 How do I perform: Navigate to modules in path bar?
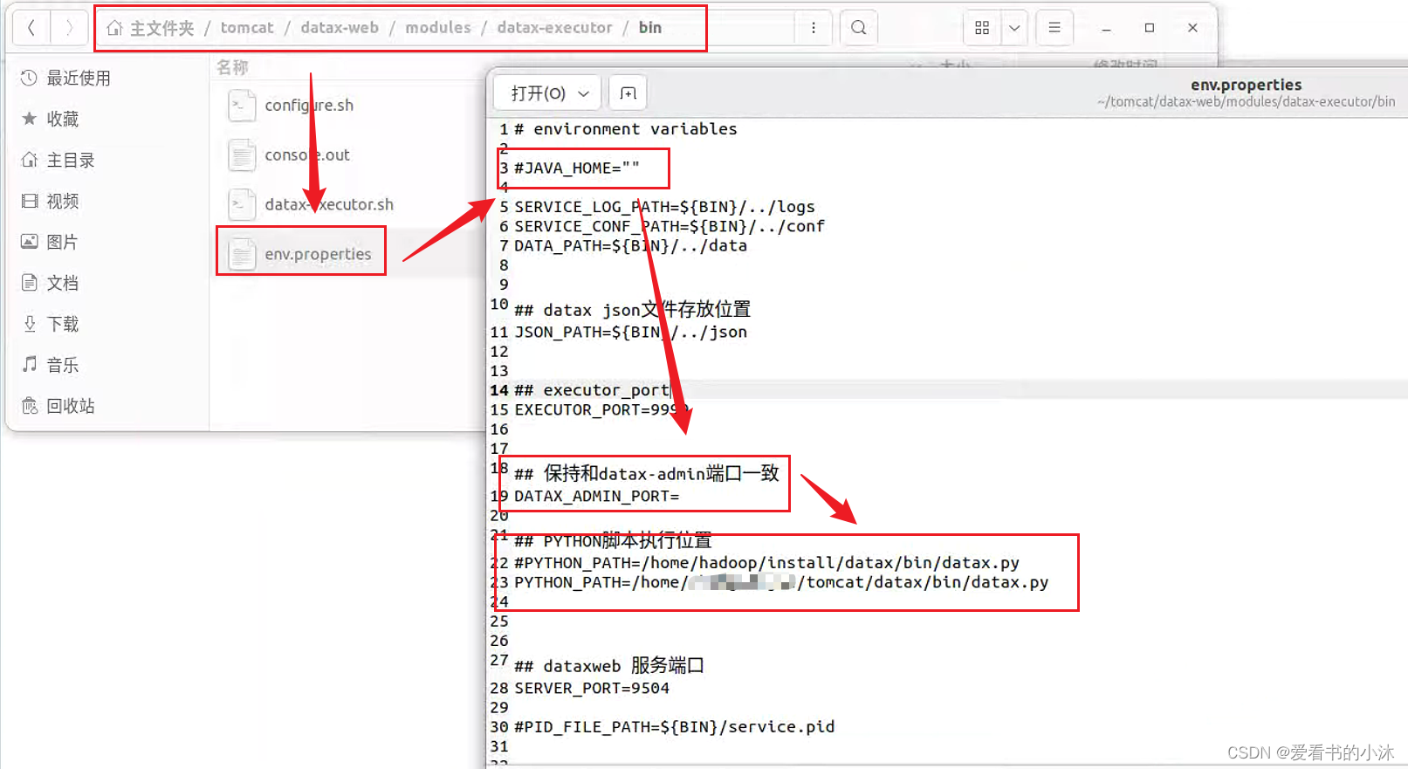click(x=438, y=28)
